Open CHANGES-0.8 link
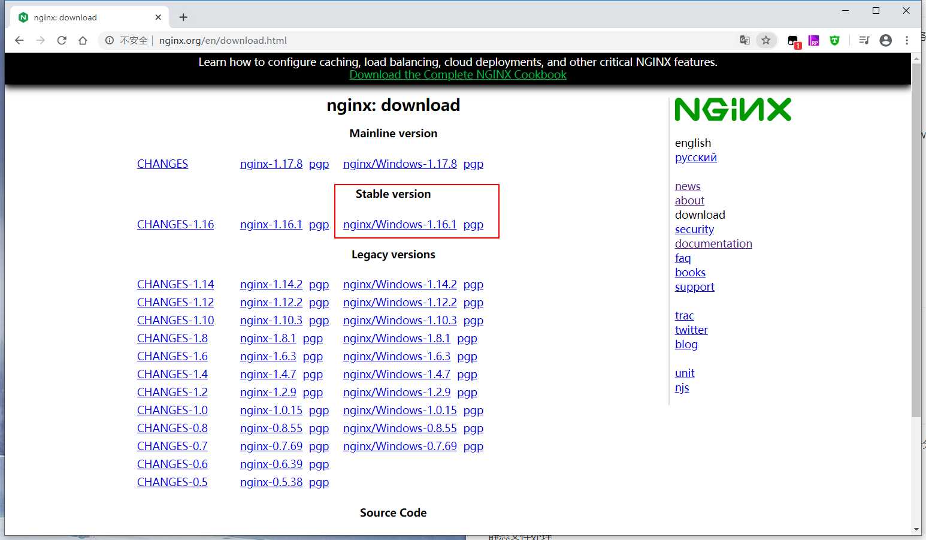 tap(173, 428)
